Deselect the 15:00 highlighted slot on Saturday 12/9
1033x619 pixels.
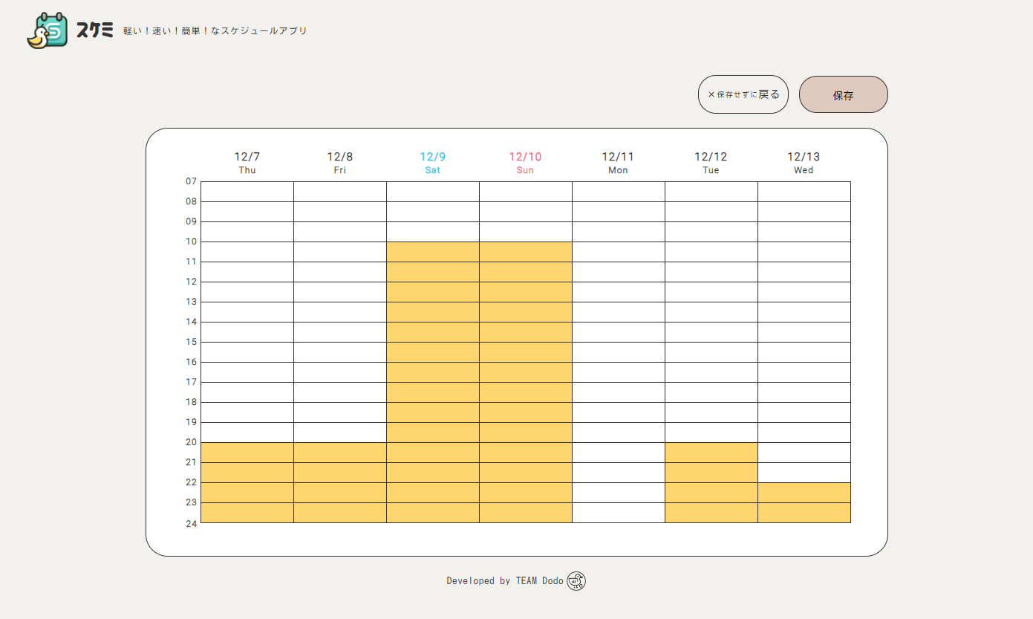coord(432,351)
